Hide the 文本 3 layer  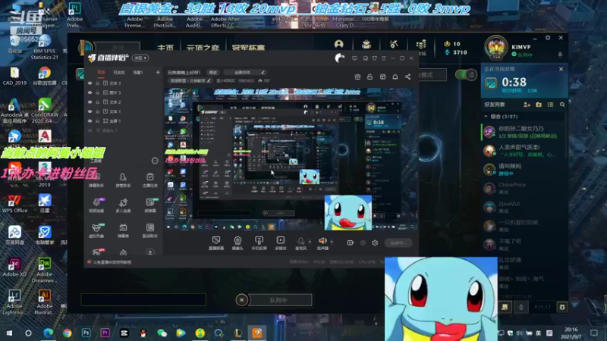coord(90,83)
